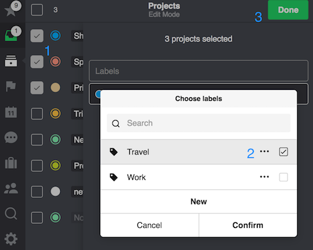Open the chat bubble sidebar icon
Screen dimensions: 313x250
[11, 137]
